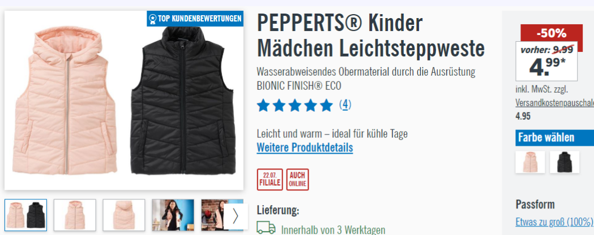Click the Auch Online badge icon

click(x=297, y=180)
